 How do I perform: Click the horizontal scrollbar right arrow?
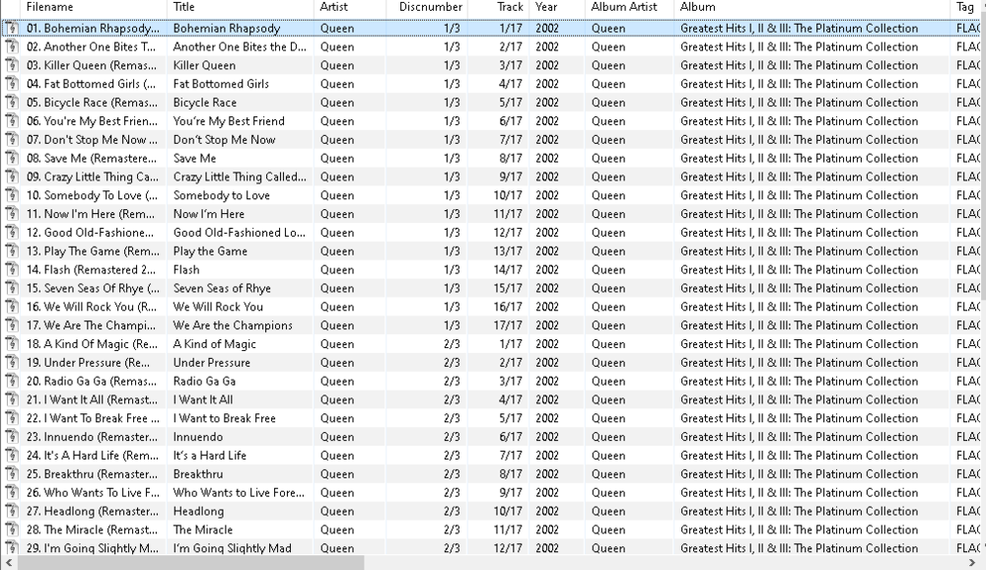(973, 562)
